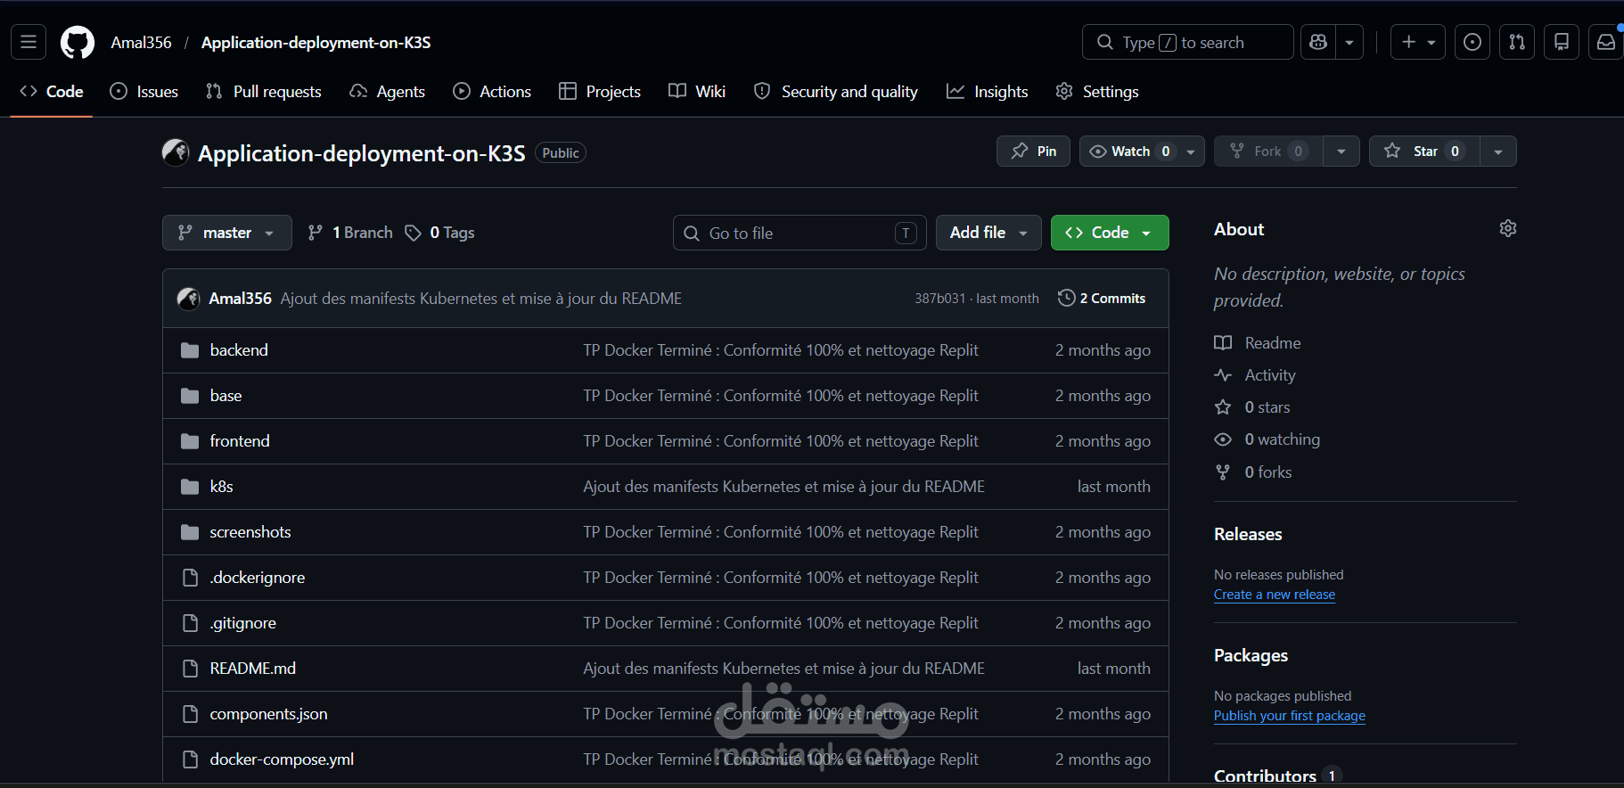Star this repository

1424,152
